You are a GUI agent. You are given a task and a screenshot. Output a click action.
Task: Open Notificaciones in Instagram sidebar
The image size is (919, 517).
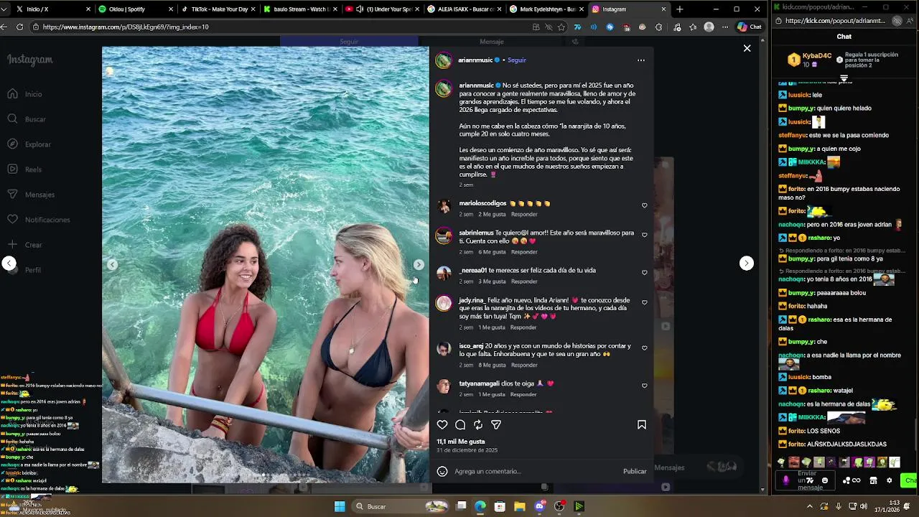39,220
